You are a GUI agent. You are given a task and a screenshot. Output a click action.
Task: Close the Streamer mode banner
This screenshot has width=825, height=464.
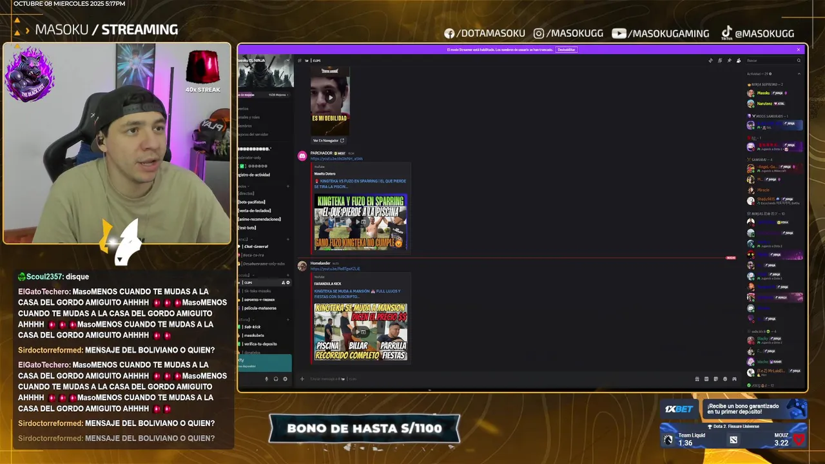tap(798, 50)
